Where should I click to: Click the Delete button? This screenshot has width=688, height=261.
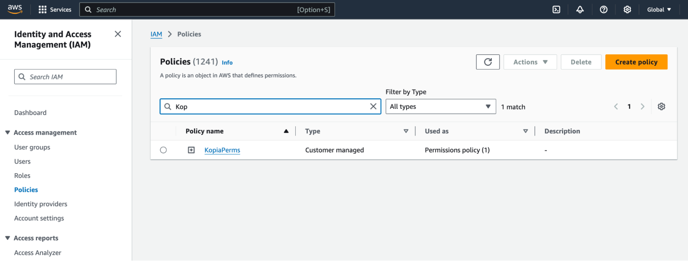coord(581,62)
